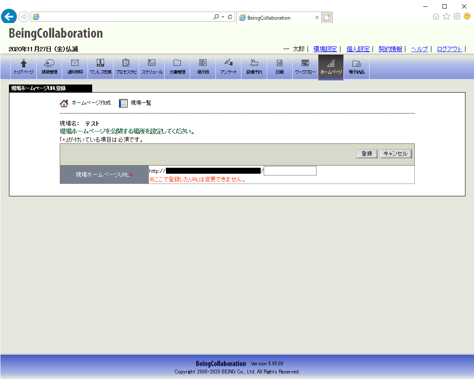The width and height of the screenshot is (474, 379).
Task: Open the 環境設定 link
Action: pos(325,49)
